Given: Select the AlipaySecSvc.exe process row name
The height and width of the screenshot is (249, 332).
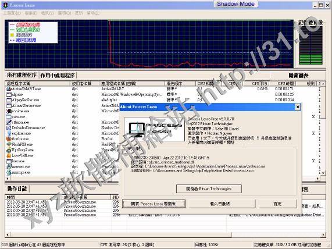Looking at the screenshot, I should pos(26,100).
